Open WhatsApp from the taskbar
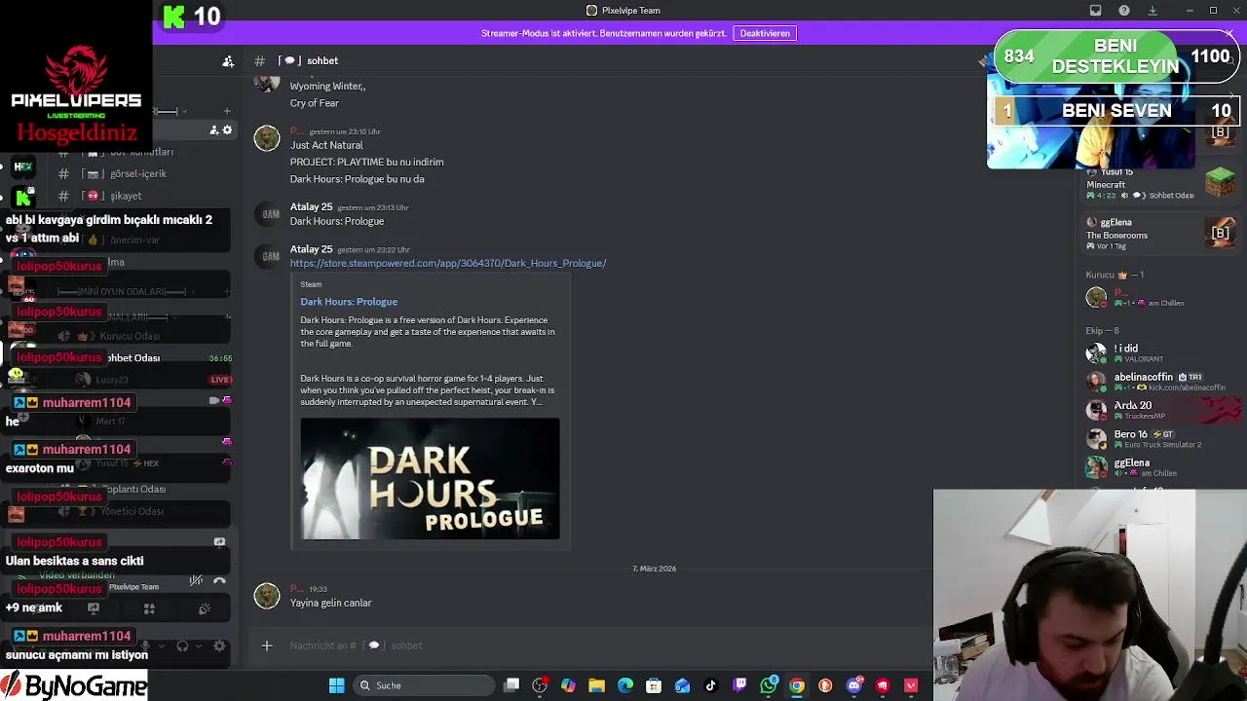 (x=769, y=685)
